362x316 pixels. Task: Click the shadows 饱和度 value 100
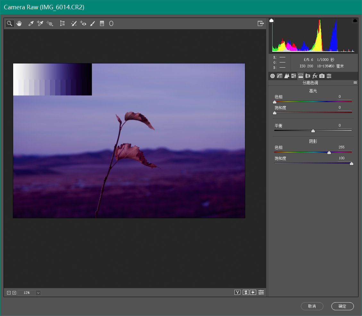[342, 158]
